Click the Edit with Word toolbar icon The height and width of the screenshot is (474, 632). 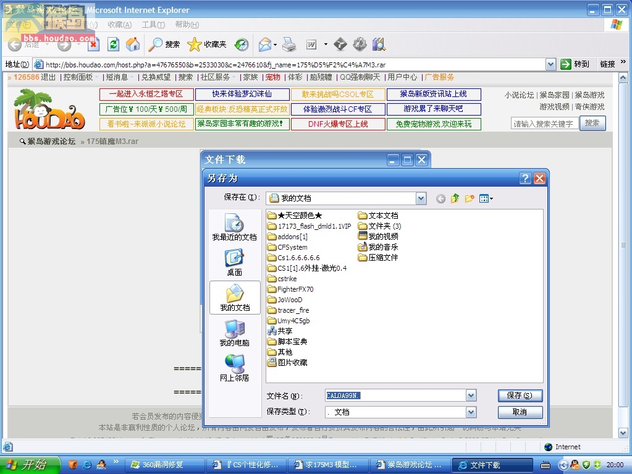pos(311,44)
